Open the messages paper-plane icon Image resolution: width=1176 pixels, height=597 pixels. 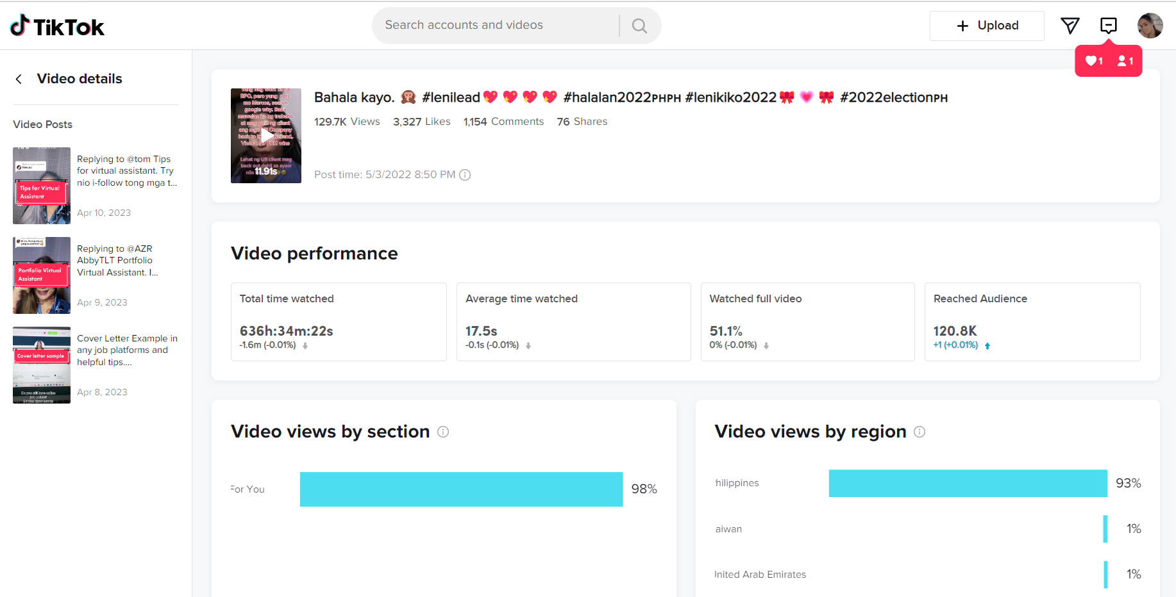click(1070, 26)
